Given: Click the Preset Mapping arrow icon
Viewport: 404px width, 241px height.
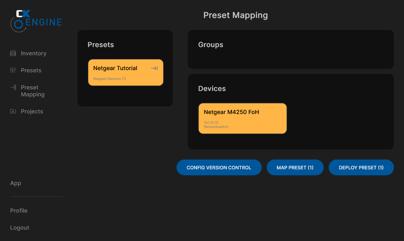Looking at the screenshot, I should coord(13,87).
